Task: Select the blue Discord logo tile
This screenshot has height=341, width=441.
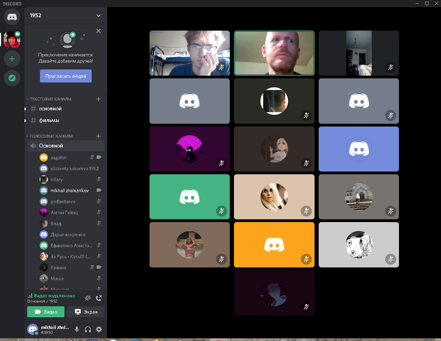Action: pos(359,149)
